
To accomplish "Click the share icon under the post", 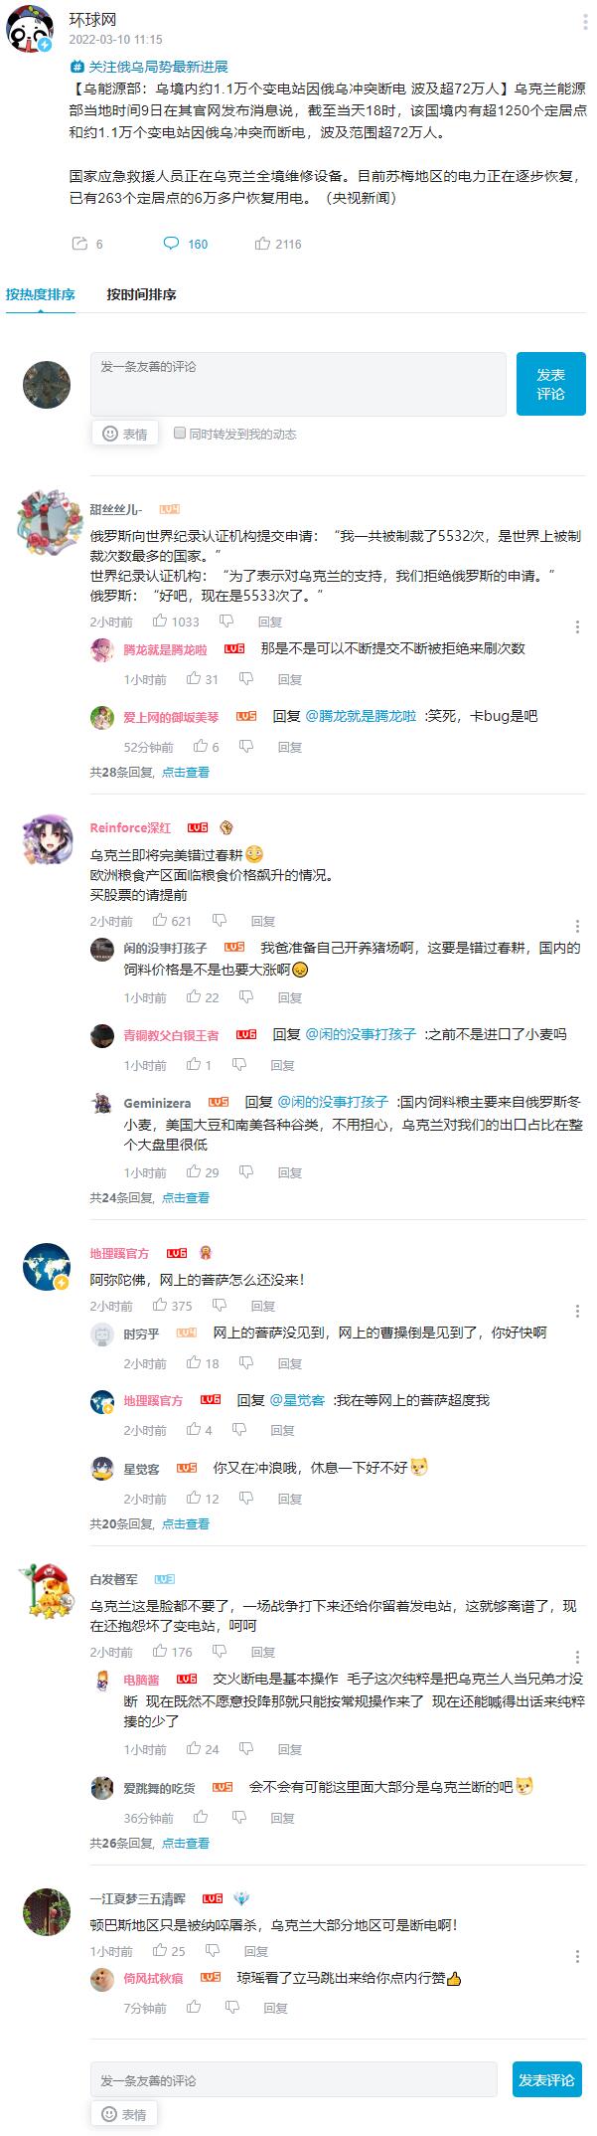I will (x=79, y=244).
